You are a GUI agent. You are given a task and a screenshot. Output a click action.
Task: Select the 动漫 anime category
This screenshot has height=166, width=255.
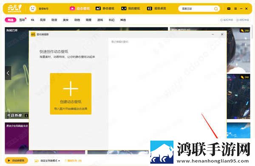(x=54, y=20)
